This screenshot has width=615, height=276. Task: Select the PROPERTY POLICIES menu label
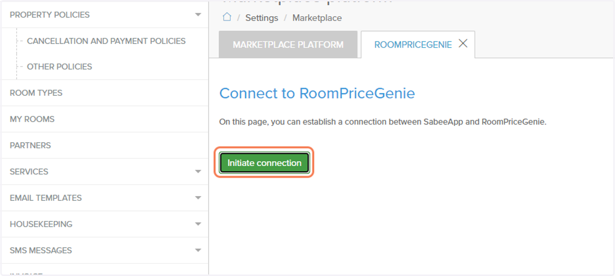point(50,15)
